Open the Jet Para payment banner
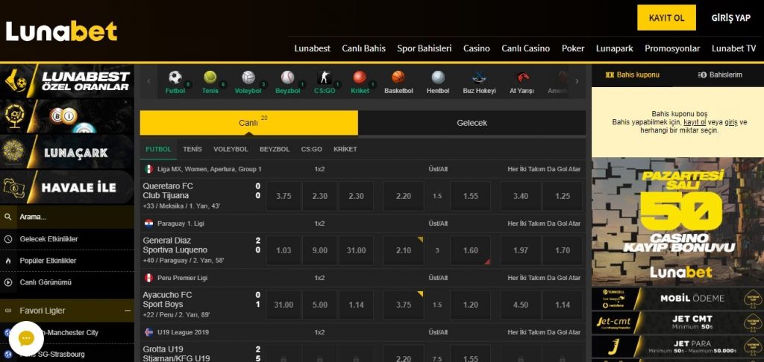Screen dimensions: 764x362 [677, 347]
